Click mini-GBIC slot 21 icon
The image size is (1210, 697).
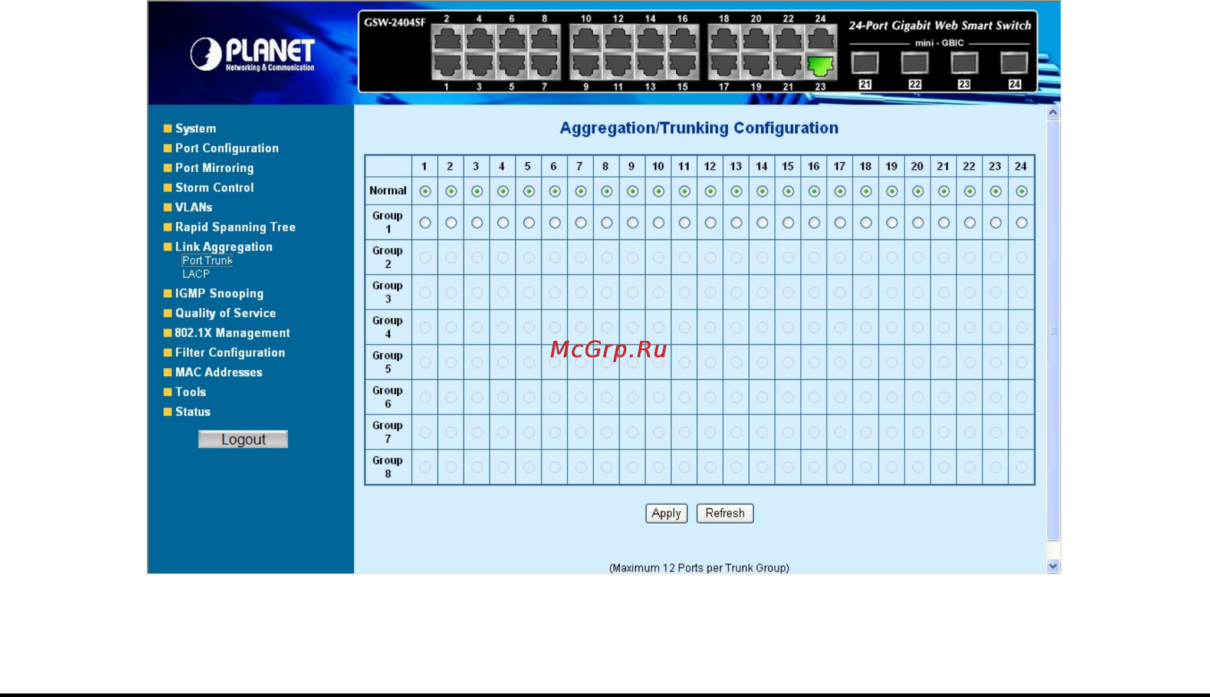click(865, 63)
